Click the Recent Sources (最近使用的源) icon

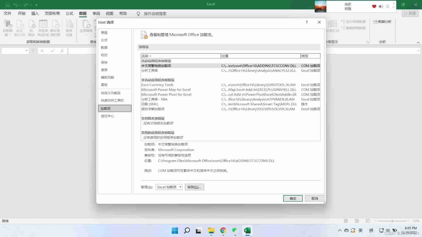(55, 28)
